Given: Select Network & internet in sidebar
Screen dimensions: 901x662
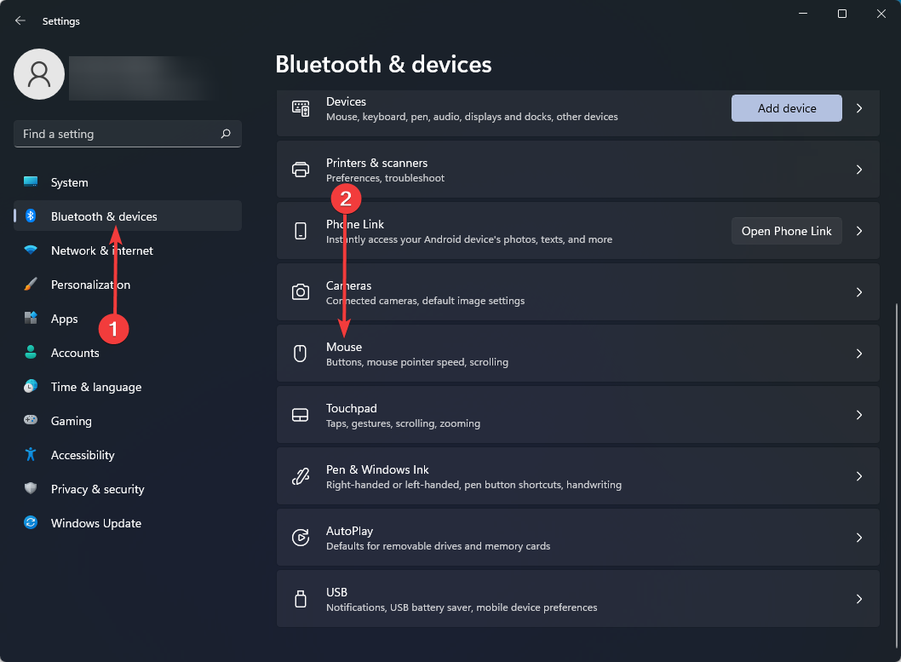Looking at the screenshot, I should tap(101, 250).
